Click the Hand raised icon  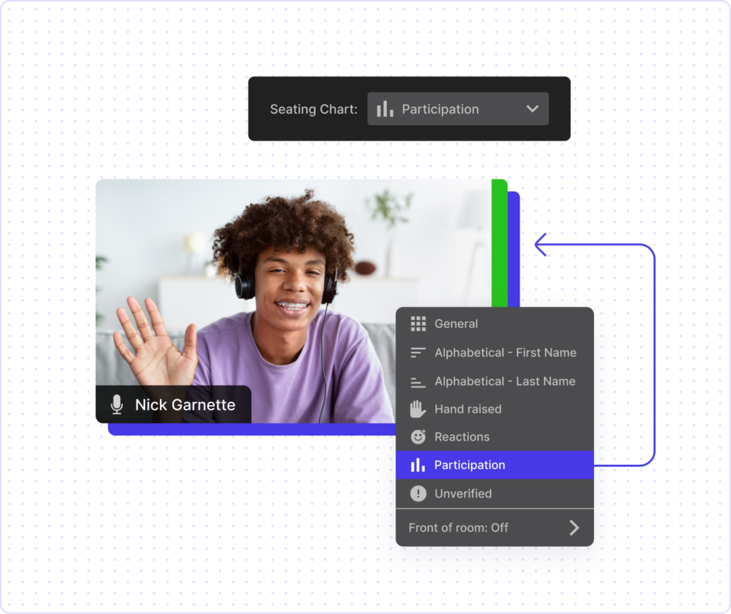click(418, 408)
